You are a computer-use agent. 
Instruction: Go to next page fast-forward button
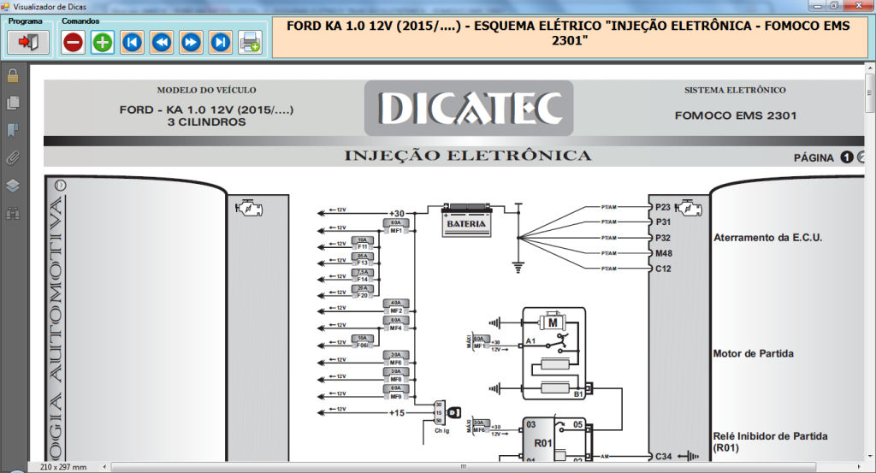(191, 43)
